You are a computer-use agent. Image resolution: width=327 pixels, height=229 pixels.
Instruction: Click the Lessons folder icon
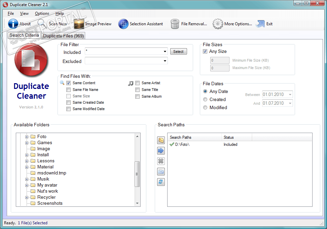[x=33, y=161]
